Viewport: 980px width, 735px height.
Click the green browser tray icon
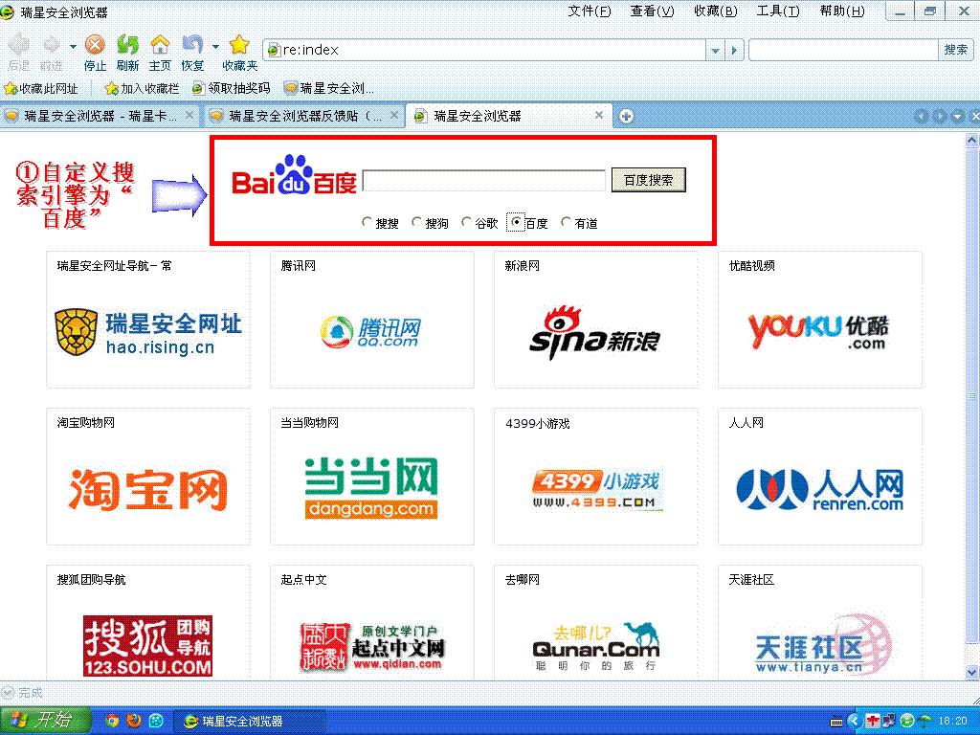pyautogui.click(x=907, y=722)
